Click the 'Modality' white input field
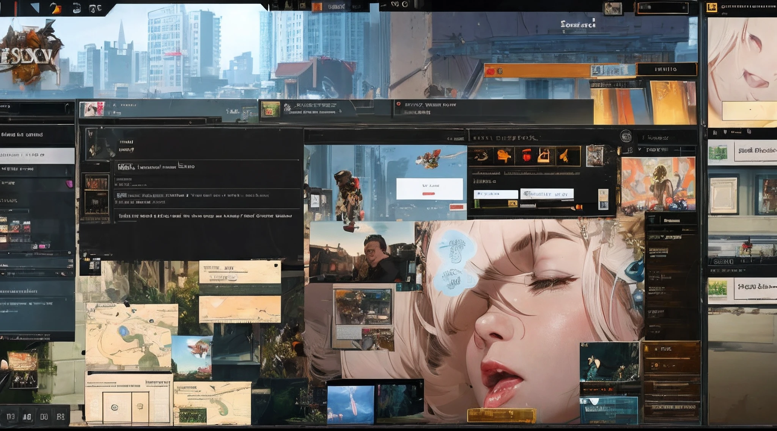This screenshot has height=431, width=777. coord(547,194)
